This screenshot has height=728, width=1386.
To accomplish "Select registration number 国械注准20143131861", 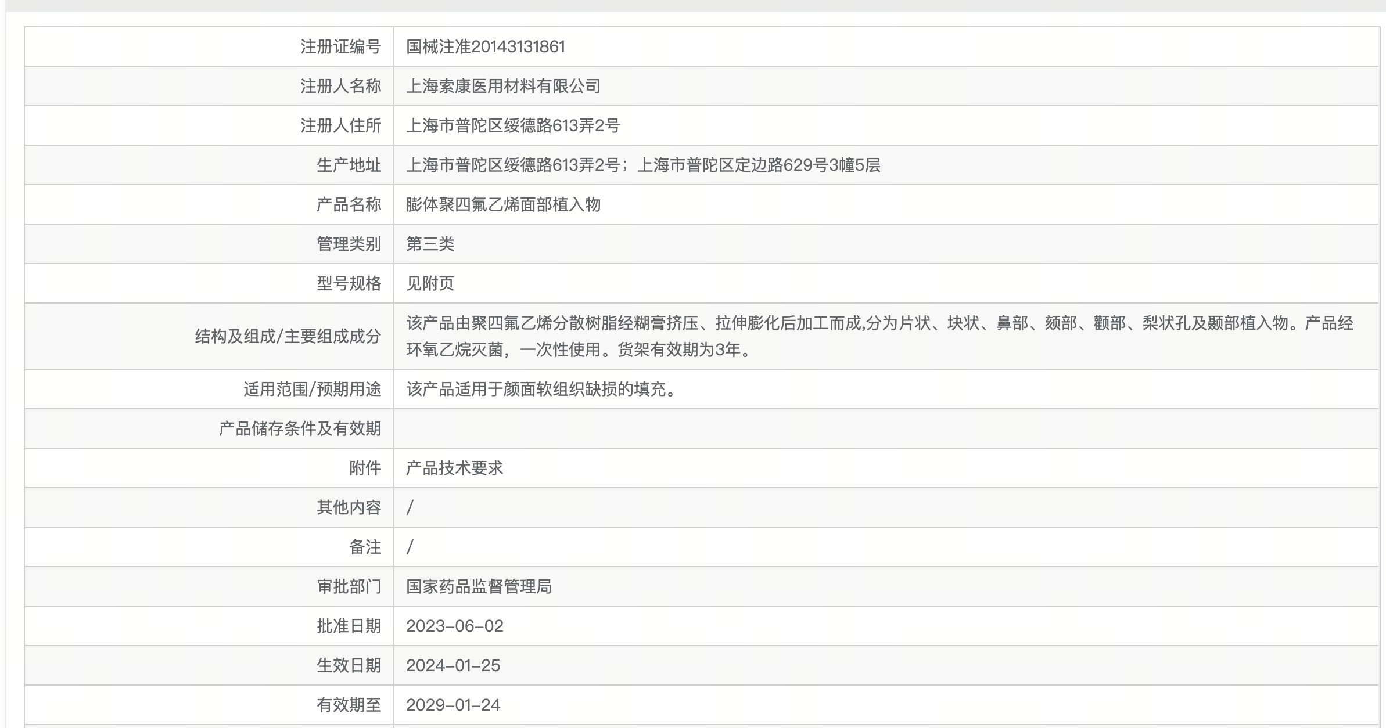I will coord(486,46).
